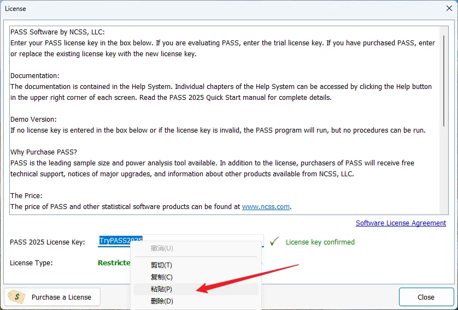The height and width of the screenshot is (310, 458).
Task: Click the green checkmark confirmation icon
Action: coord(274,241)
